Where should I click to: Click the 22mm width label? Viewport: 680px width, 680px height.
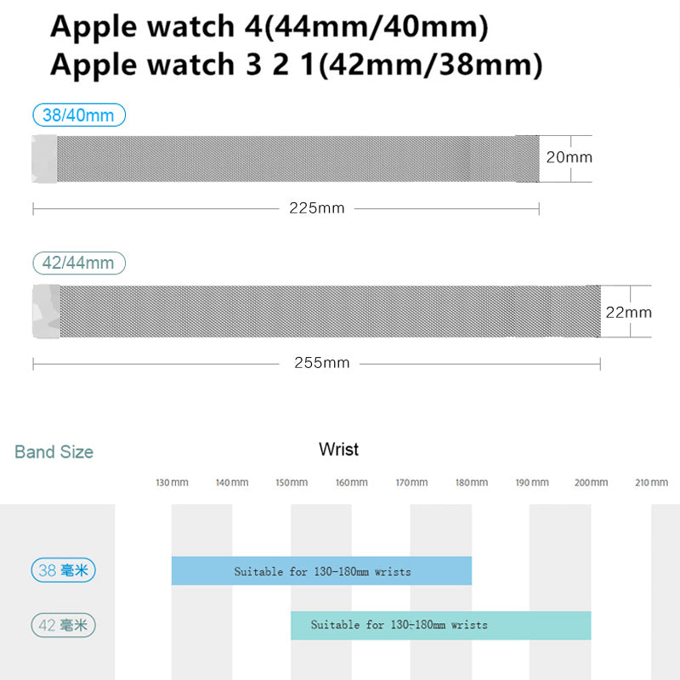pos(629,312)
